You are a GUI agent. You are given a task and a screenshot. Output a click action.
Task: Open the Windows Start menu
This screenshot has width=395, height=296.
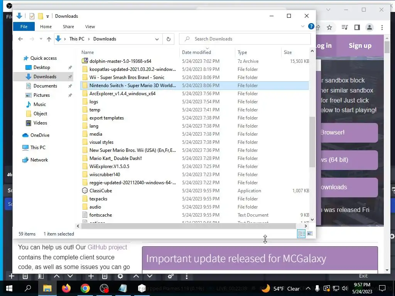[9, 288]
